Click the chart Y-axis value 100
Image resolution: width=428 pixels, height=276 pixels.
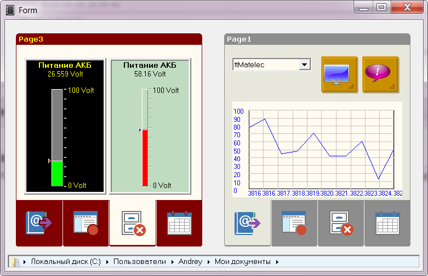[x=238, y=111]
